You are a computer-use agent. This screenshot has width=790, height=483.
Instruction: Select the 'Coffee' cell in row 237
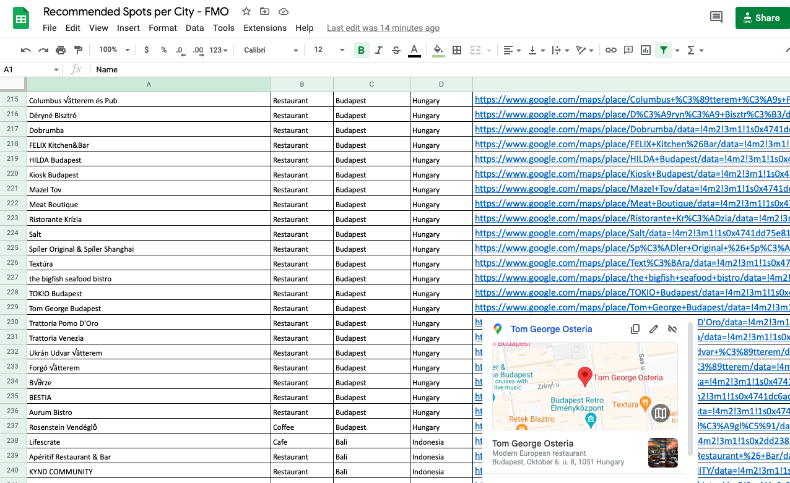point(302,427)
